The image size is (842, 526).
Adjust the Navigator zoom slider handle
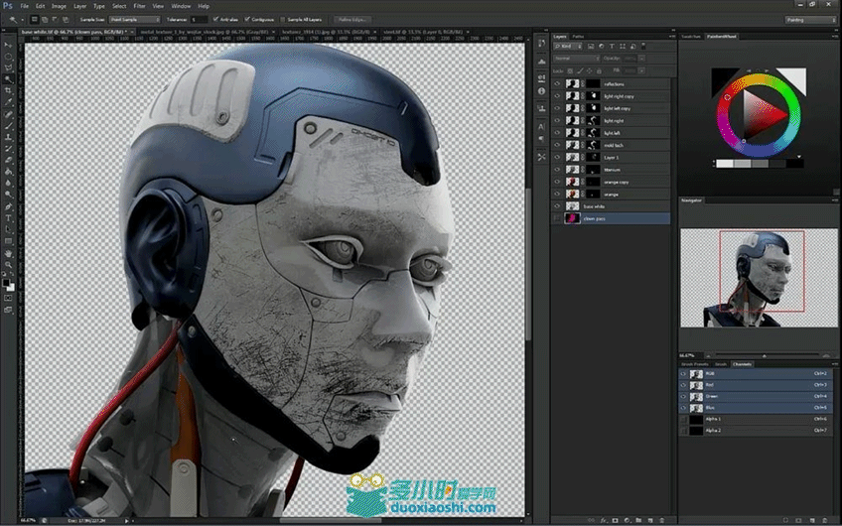(765, 355)
